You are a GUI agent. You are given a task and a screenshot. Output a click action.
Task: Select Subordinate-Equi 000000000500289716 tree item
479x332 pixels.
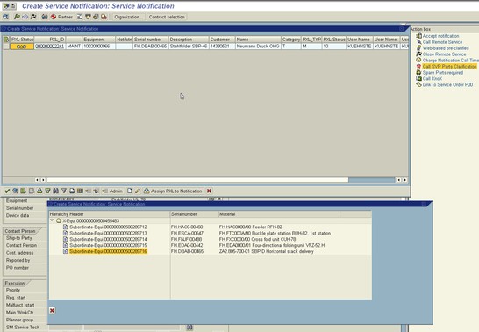[x=108, y=251]
